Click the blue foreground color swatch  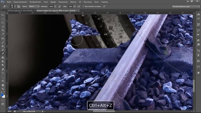(x=2, y=95)
